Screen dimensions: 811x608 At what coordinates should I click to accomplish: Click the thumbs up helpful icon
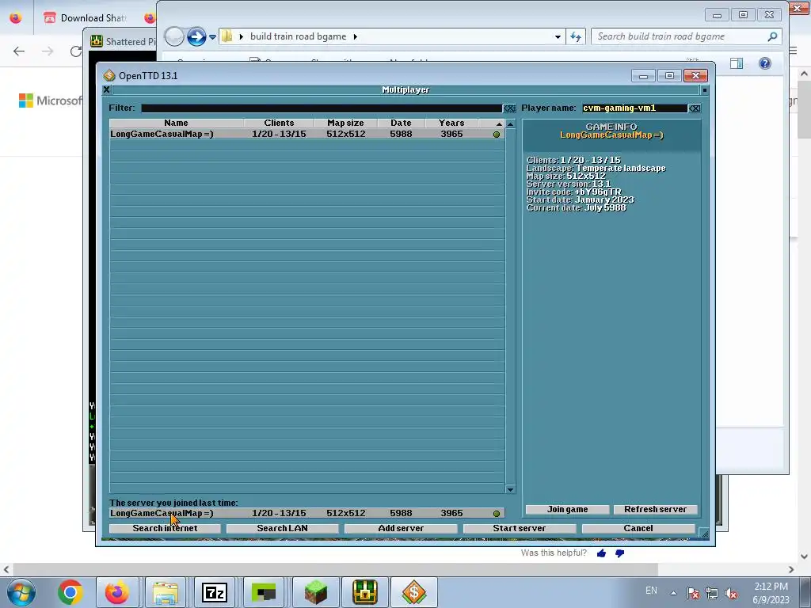click(601, 553)
